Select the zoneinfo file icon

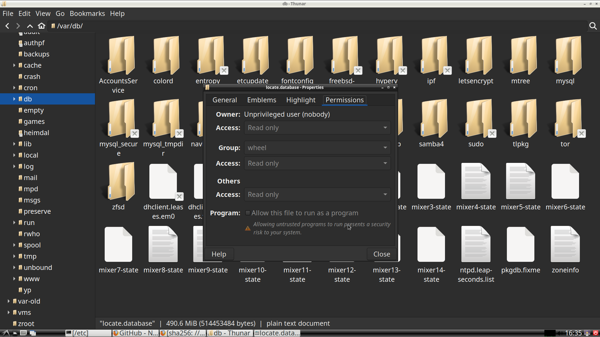click(565, 245)
